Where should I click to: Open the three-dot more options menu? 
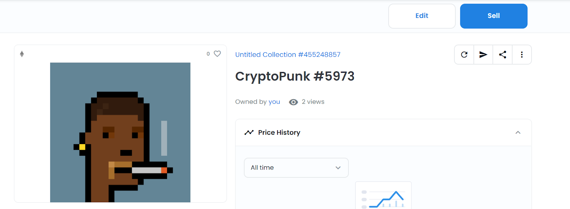tap(522, 55)
